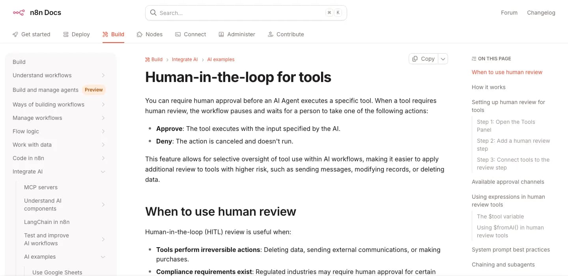Open LangChain in n8n sidebar item
This screenshot has height=276, width=568.
[47, 222]
